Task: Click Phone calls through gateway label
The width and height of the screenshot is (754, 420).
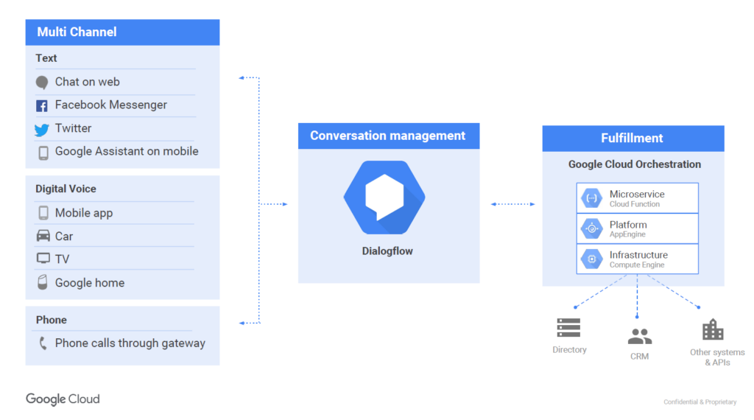Action: (x=130, y=343)
